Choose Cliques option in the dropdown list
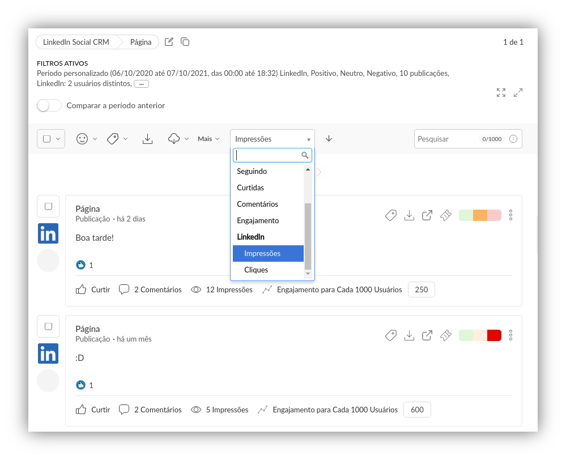This screenshot has width=566, height=460. (x=256, y=270)
